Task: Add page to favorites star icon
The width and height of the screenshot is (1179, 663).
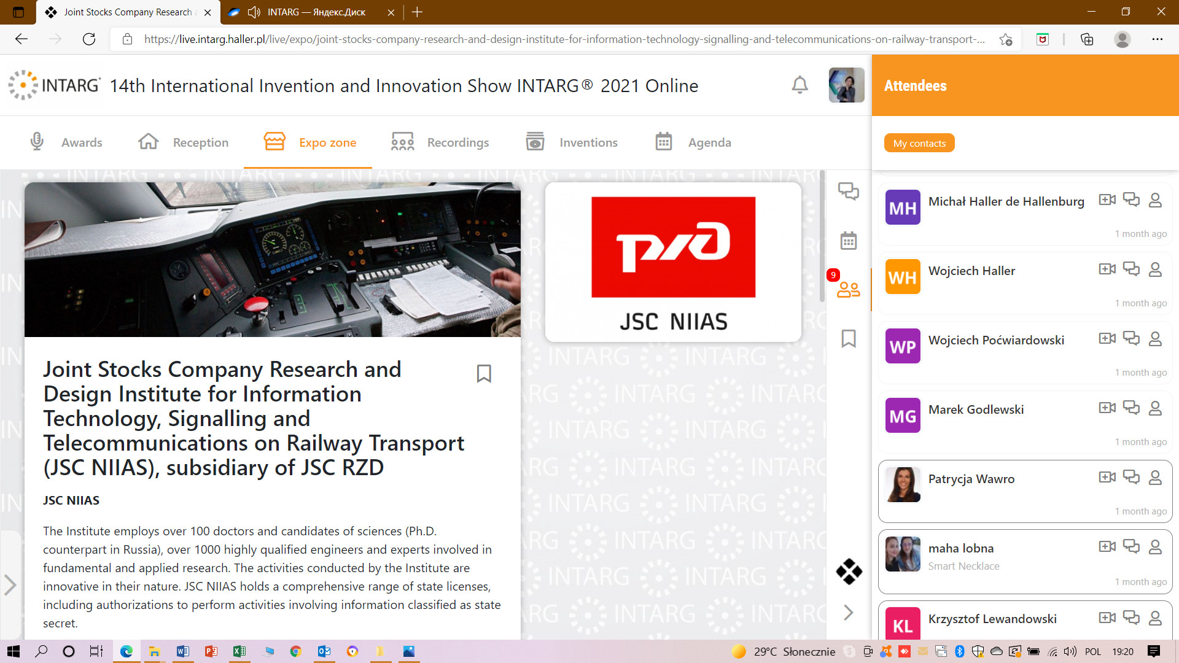Action: pyautogui.click(x=1006, y=39)
